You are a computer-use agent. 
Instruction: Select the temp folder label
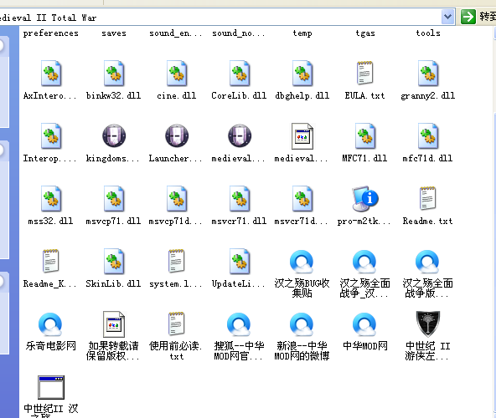(x=302, y=33)
